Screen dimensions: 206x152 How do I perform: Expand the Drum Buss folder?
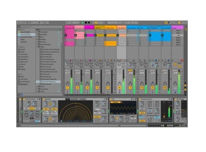click(x=37, y=34)
